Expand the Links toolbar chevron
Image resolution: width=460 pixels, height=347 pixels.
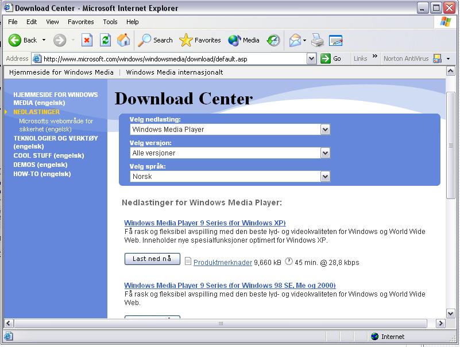(374, 56)
